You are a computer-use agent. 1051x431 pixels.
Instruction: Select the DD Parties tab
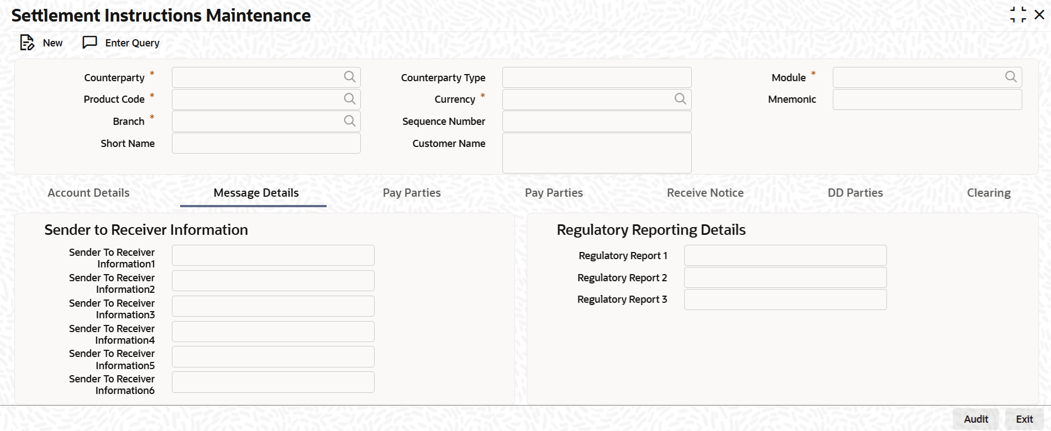(855, 193)
